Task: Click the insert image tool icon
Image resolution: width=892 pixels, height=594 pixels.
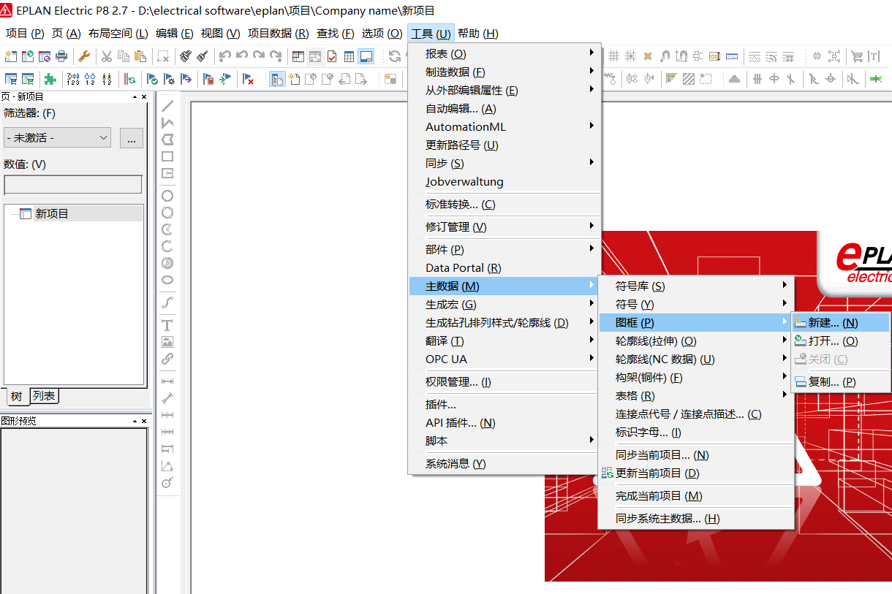Action: click(x=167, y=342)
